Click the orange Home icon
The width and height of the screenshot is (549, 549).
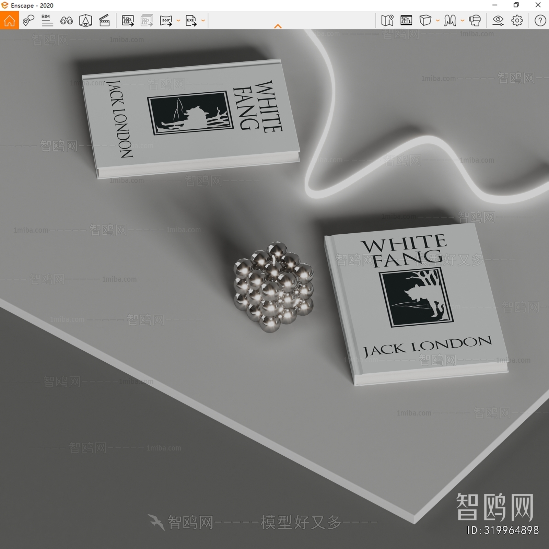pos(9,20)
